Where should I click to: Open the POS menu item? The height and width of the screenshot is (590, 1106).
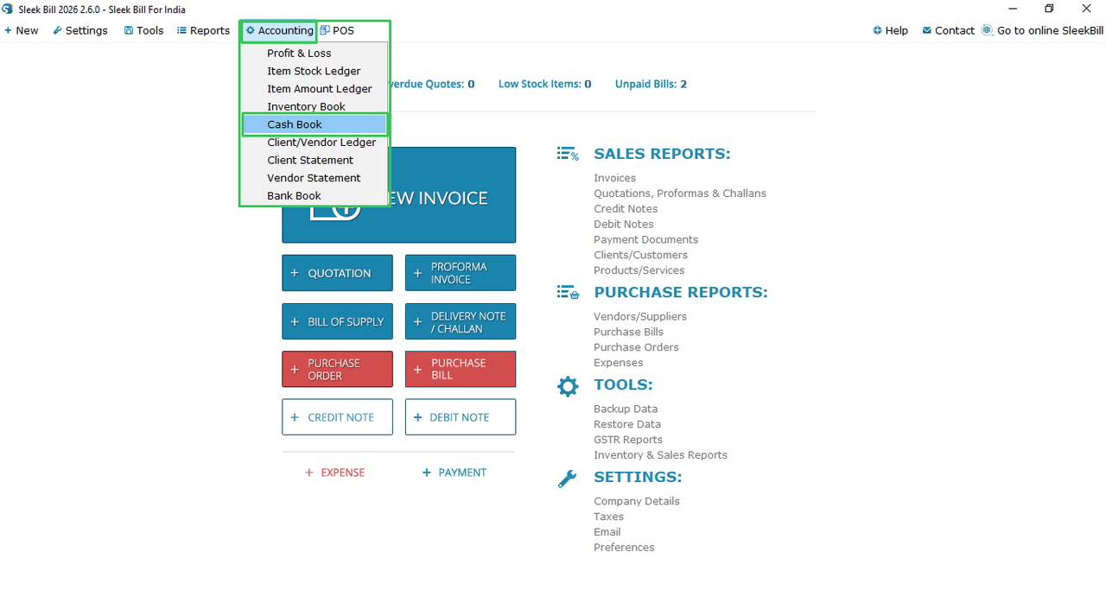(x=337, y=30)
